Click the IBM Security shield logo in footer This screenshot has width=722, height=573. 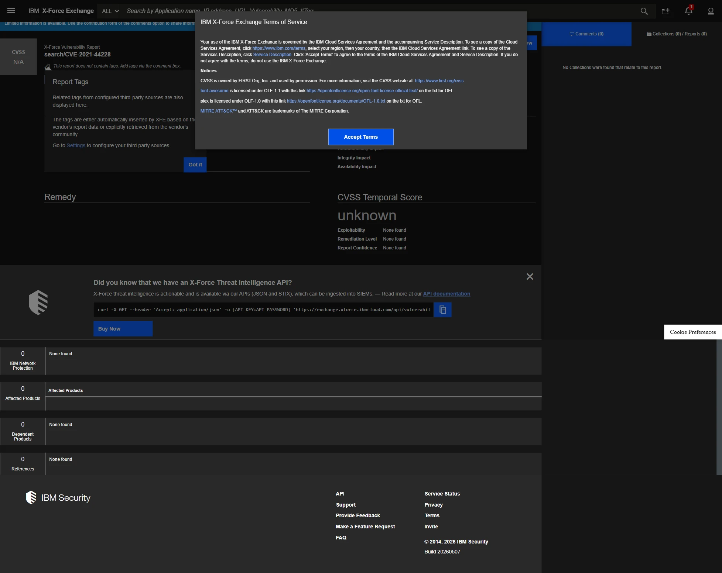tap(31, 497)
